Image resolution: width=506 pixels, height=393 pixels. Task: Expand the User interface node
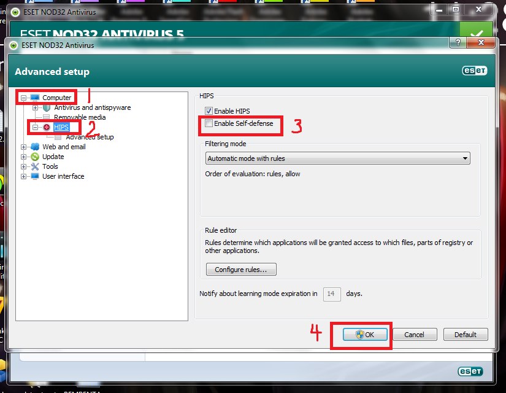tap(23, 176)
